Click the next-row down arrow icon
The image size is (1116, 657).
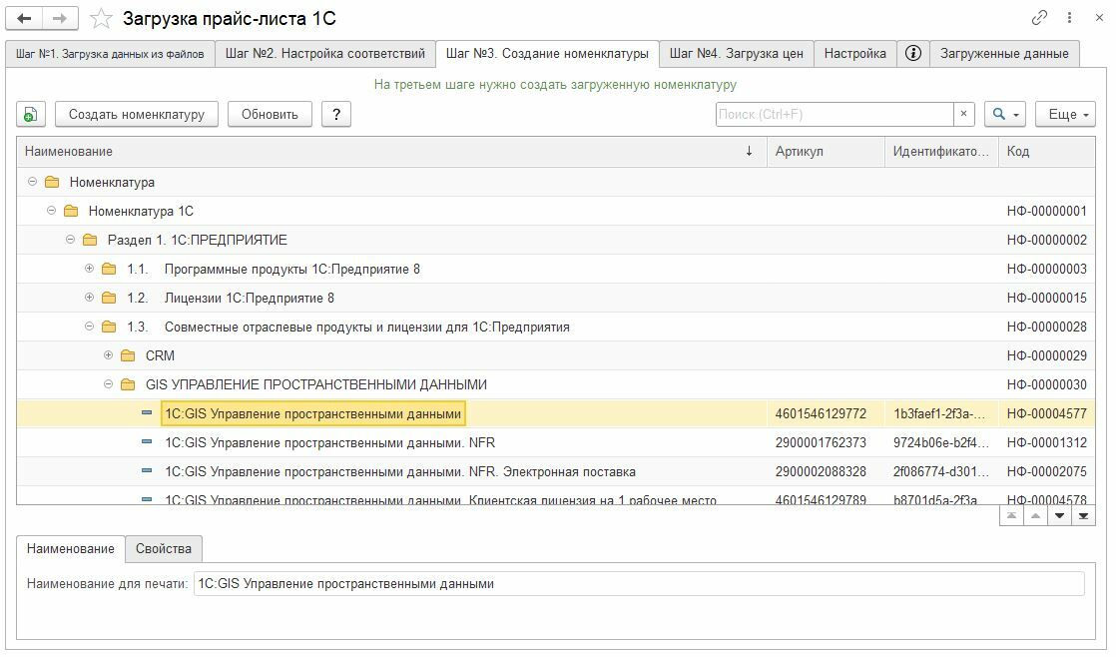(x=1059, y=514)
